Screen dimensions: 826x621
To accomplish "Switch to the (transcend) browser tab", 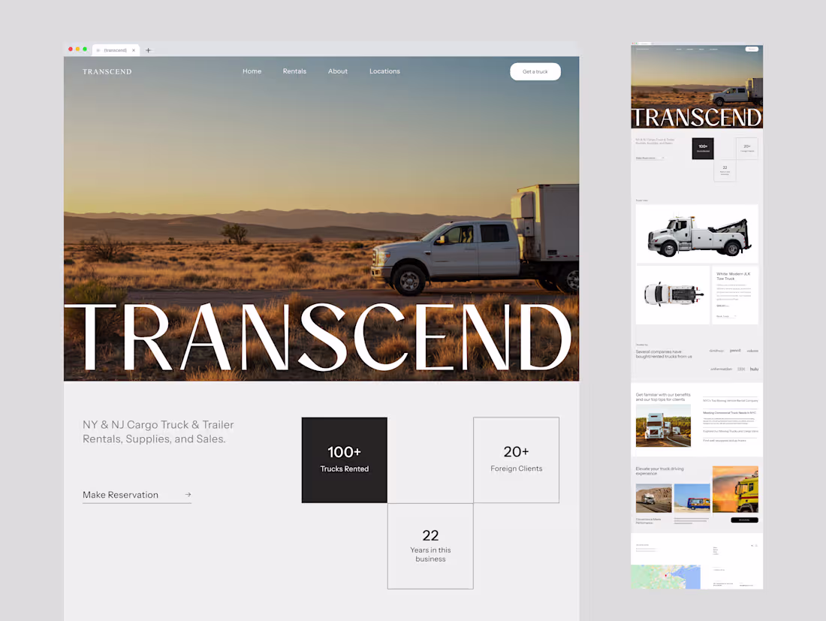I will pos(116,50).
